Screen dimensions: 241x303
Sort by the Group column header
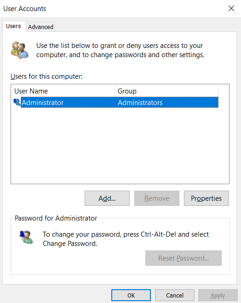(x=166, y=91)
